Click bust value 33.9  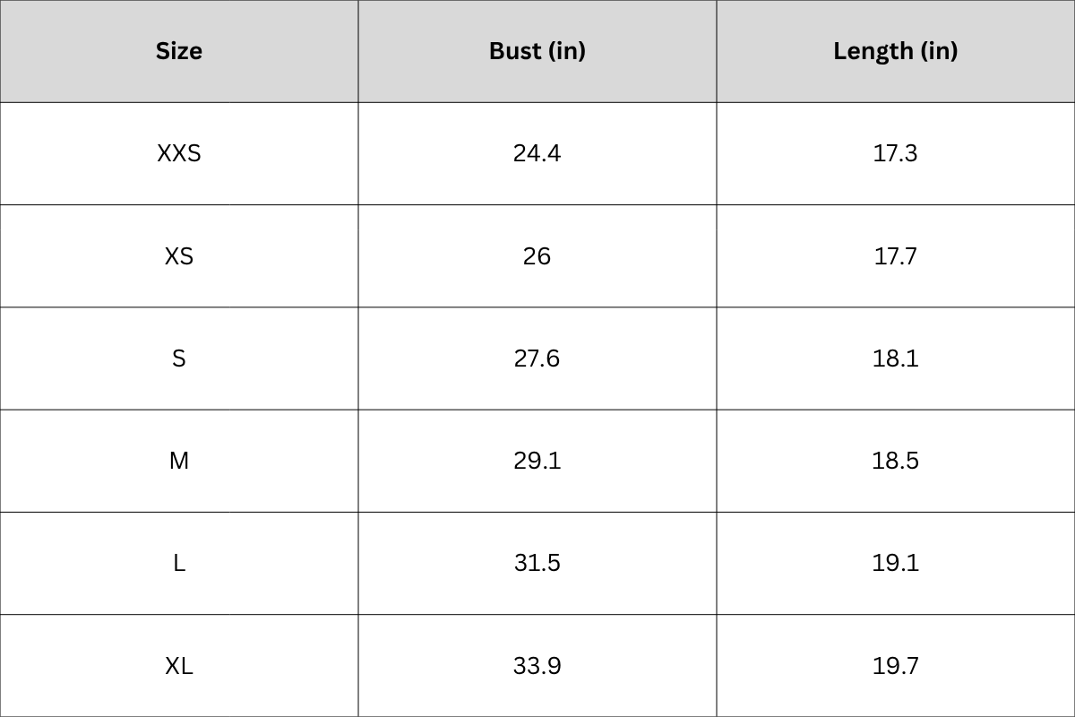(x=537, y=666)
